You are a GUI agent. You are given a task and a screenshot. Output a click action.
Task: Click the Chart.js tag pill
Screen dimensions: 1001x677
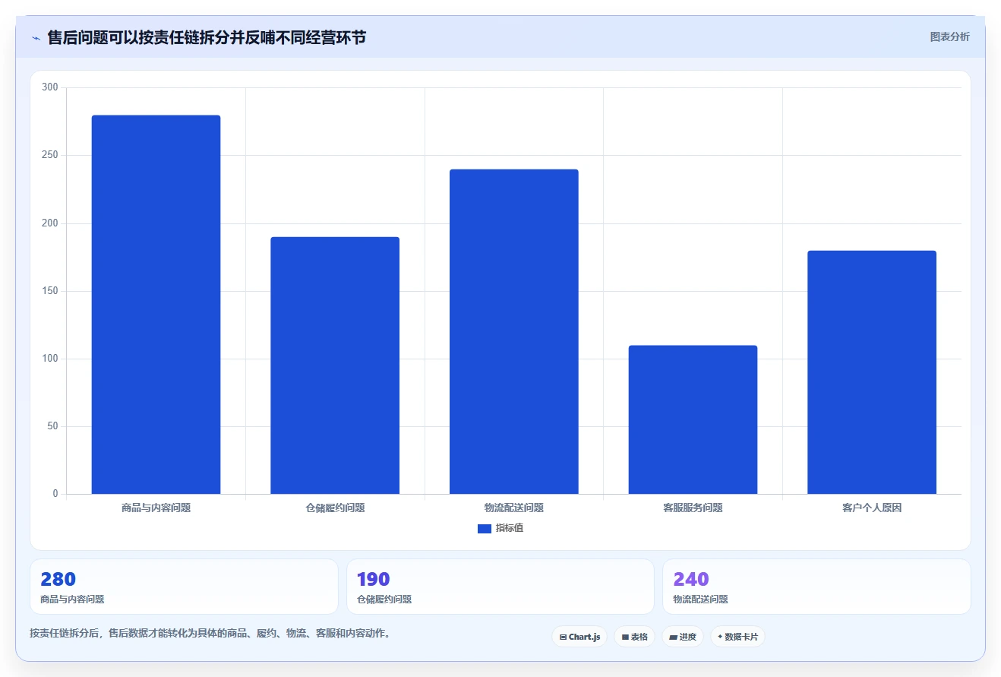point(579,637)
